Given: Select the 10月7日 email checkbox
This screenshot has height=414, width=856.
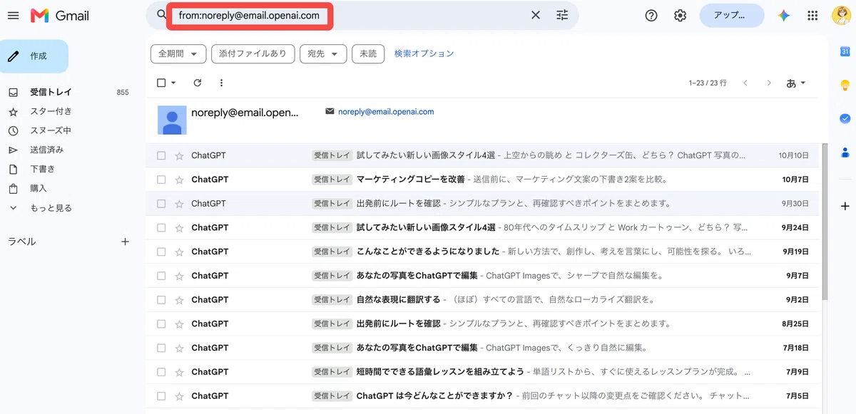Looking at the screenshot, I should click(161, 180).
